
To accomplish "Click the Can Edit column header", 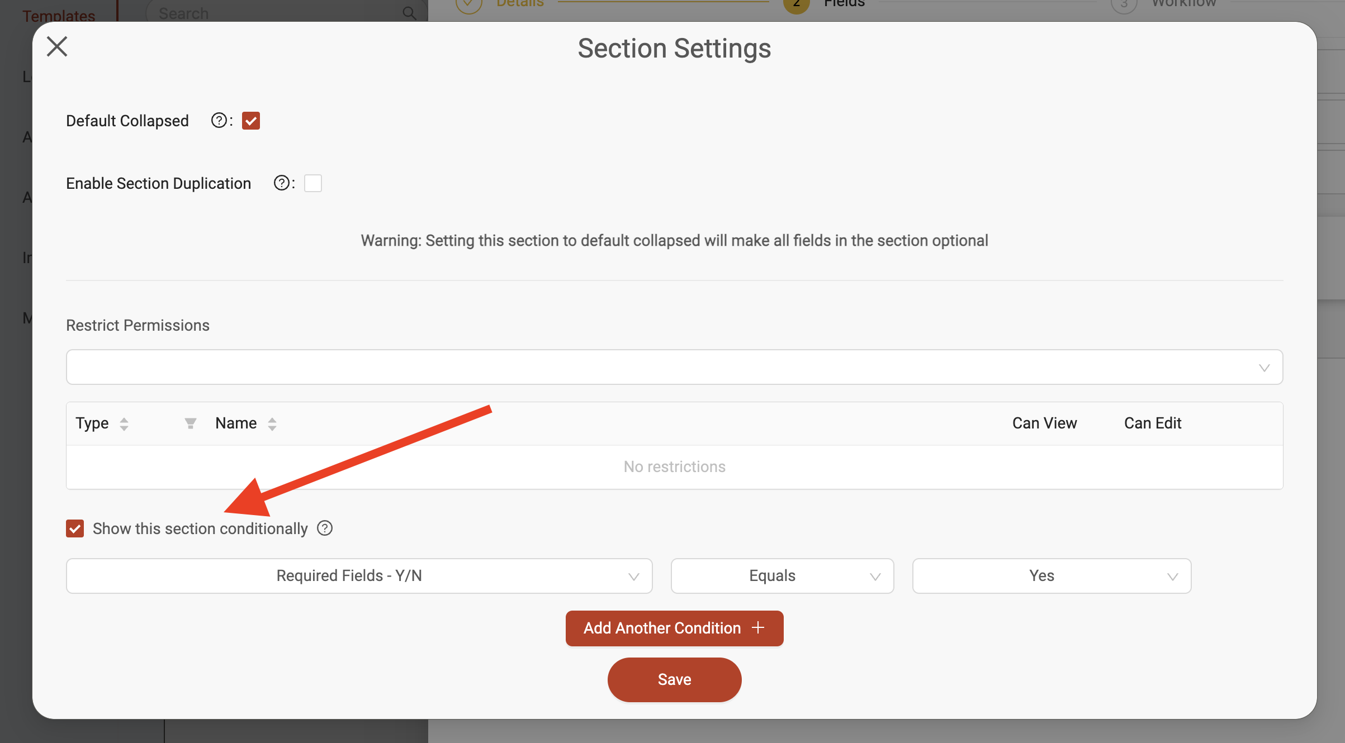I will (1153, 423).
